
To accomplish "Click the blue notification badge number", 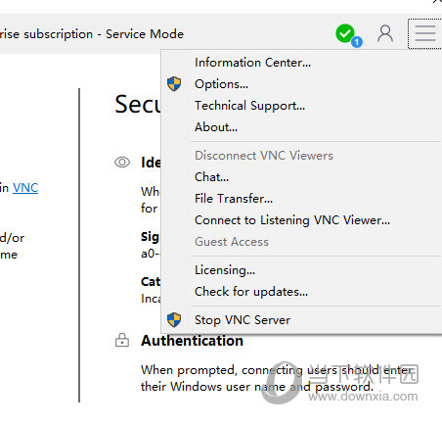I will pyautogui.click(x=357, y=42).
